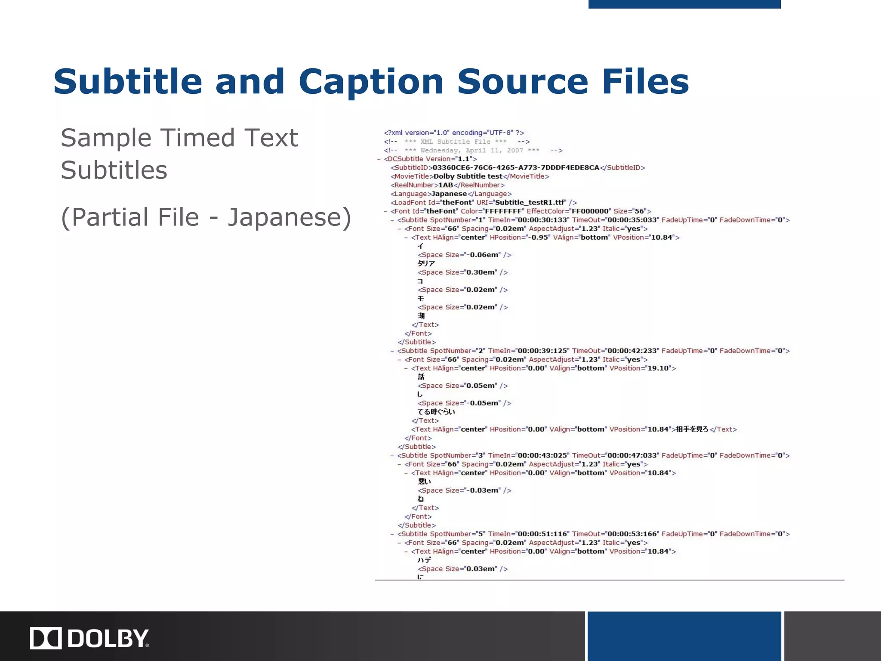The image size is (881, 661).
Task: Select the 'Wednesday, April 11, 2007' comment
Action: click(473, 150)
